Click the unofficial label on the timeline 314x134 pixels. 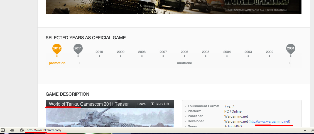point(184,63)
